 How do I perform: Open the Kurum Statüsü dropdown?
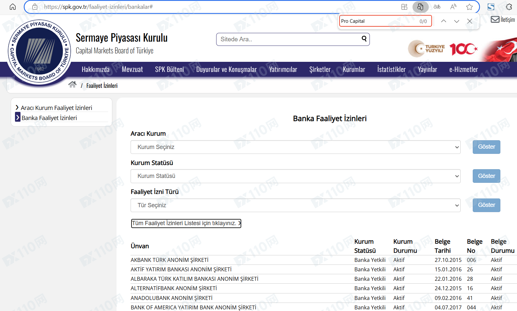point(295,176)
